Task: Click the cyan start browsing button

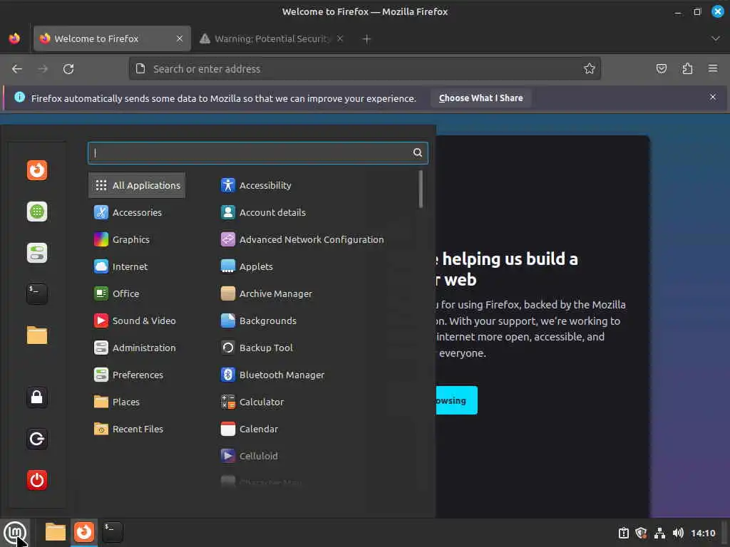Action: coord(456,400)
